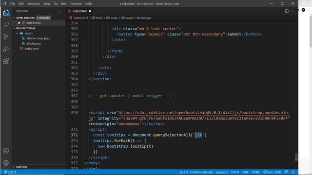Viewport: 312px width, 175px height.
Task: Open the Edit menu
Action: 21,3
